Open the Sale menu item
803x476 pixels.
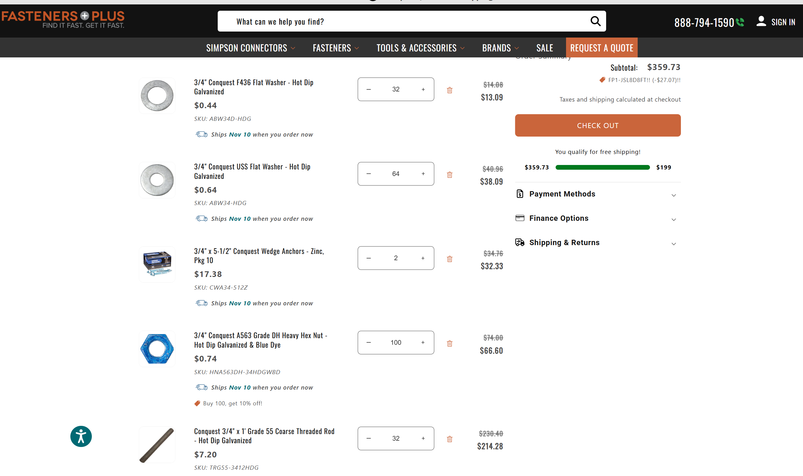coord(544,48)
